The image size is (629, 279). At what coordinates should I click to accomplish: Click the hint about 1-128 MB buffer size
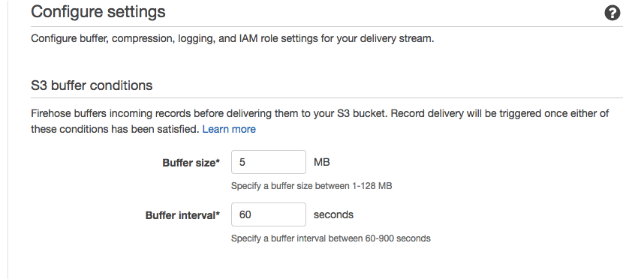(311, 186)
